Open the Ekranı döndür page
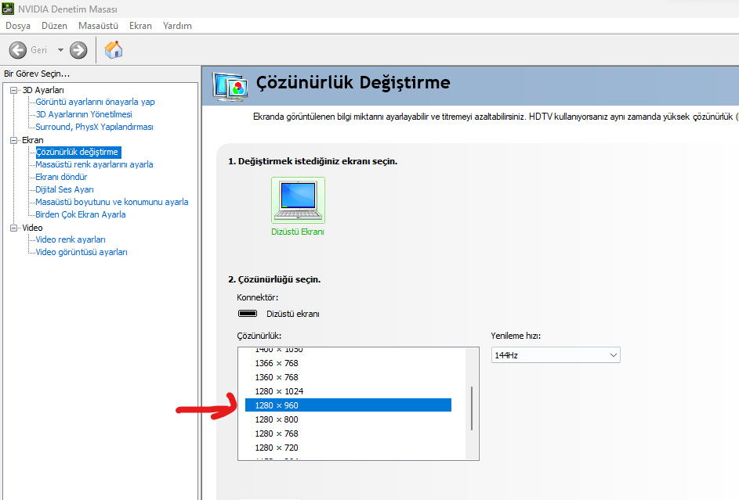Image resolution: width=739 pixels, height=500 pixels. click(x=61, y=177)
